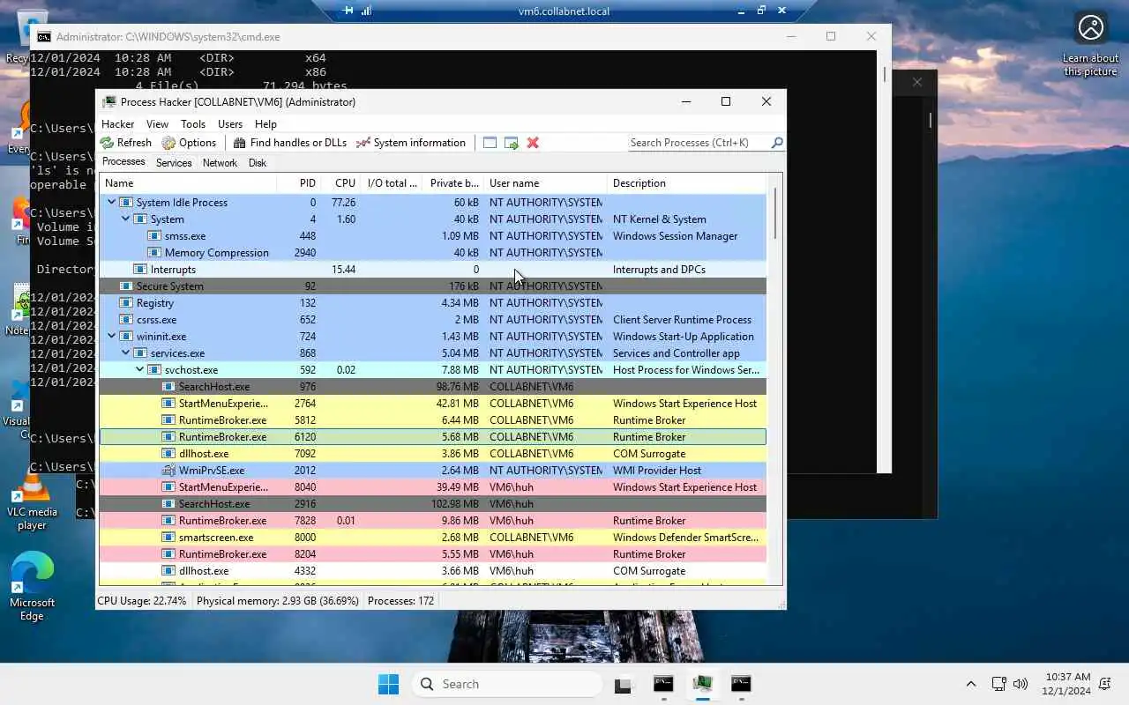Select RuntimeBroker.exe with PID 8204
This screenshot has height=705, width=1129.
[x=433, y=554]
